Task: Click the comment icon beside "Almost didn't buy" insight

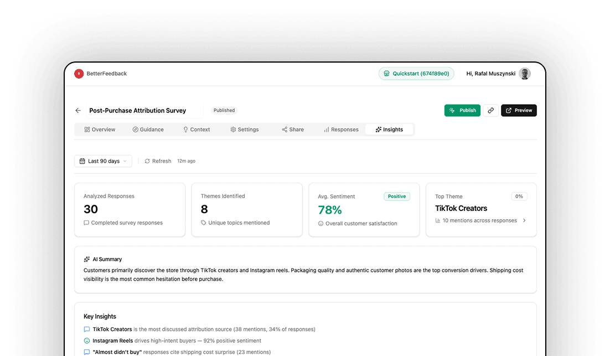Action: (87, 352)
